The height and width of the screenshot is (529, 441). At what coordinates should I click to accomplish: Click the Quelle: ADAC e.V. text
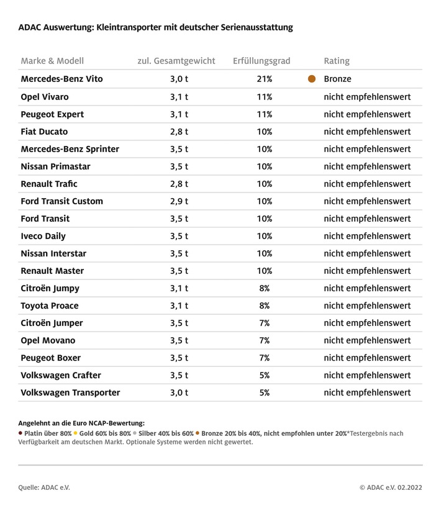(44, 487)
